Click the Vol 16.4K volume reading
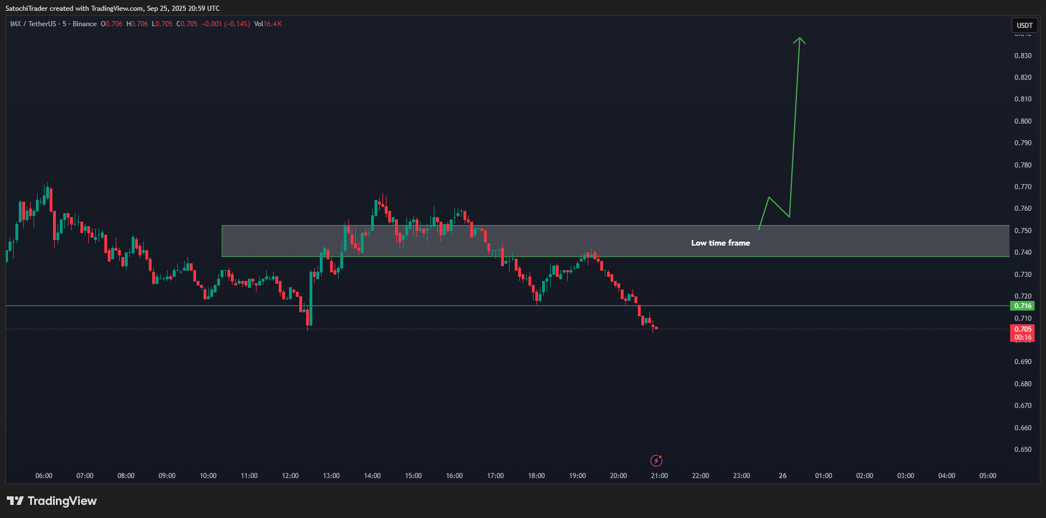Viewport: 1046px width, 518px height. [268, 24]
